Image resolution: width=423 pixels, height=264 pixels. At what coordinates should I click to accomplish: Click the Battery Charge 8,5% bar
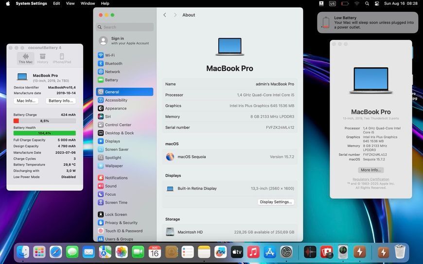click(x=45, y=121)
